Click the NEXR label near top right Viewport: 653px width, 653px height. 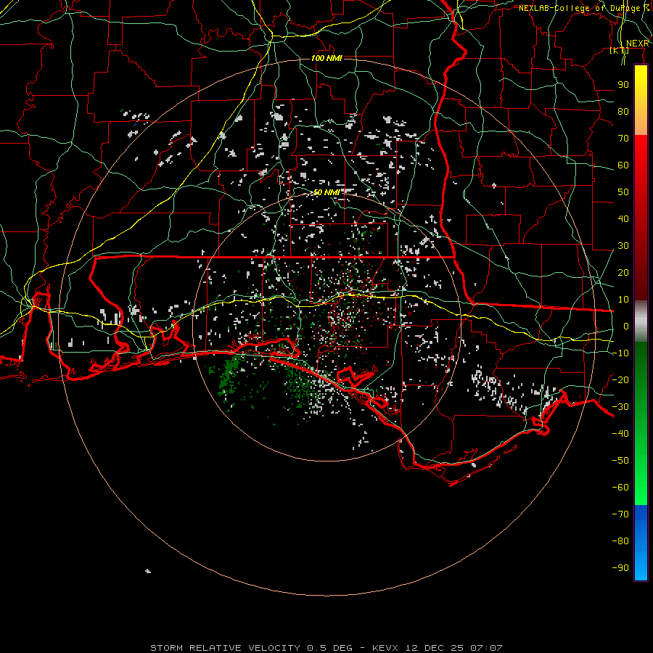[x=638, y=44]
